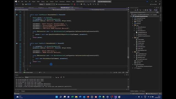Click Visual Studio icon in the taskbar

pyautogui.click(x=116, y=97)
